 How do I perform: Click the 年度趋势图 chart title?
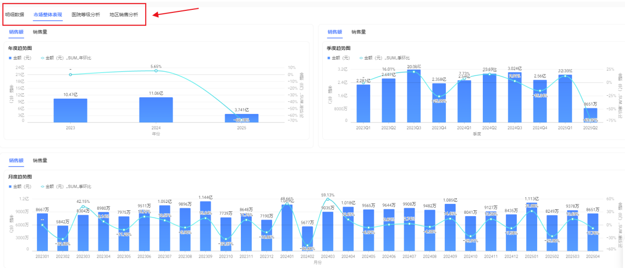(20, 48)
